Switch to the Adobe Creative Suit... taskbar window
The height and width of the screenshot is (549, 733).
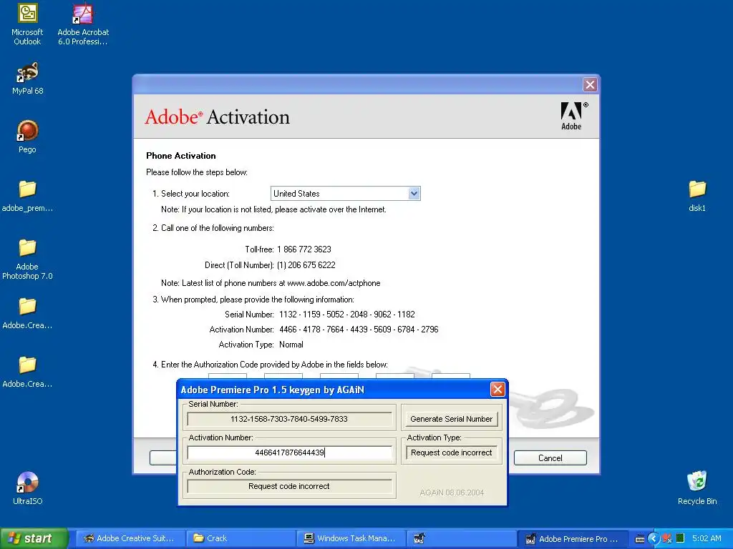130,538
